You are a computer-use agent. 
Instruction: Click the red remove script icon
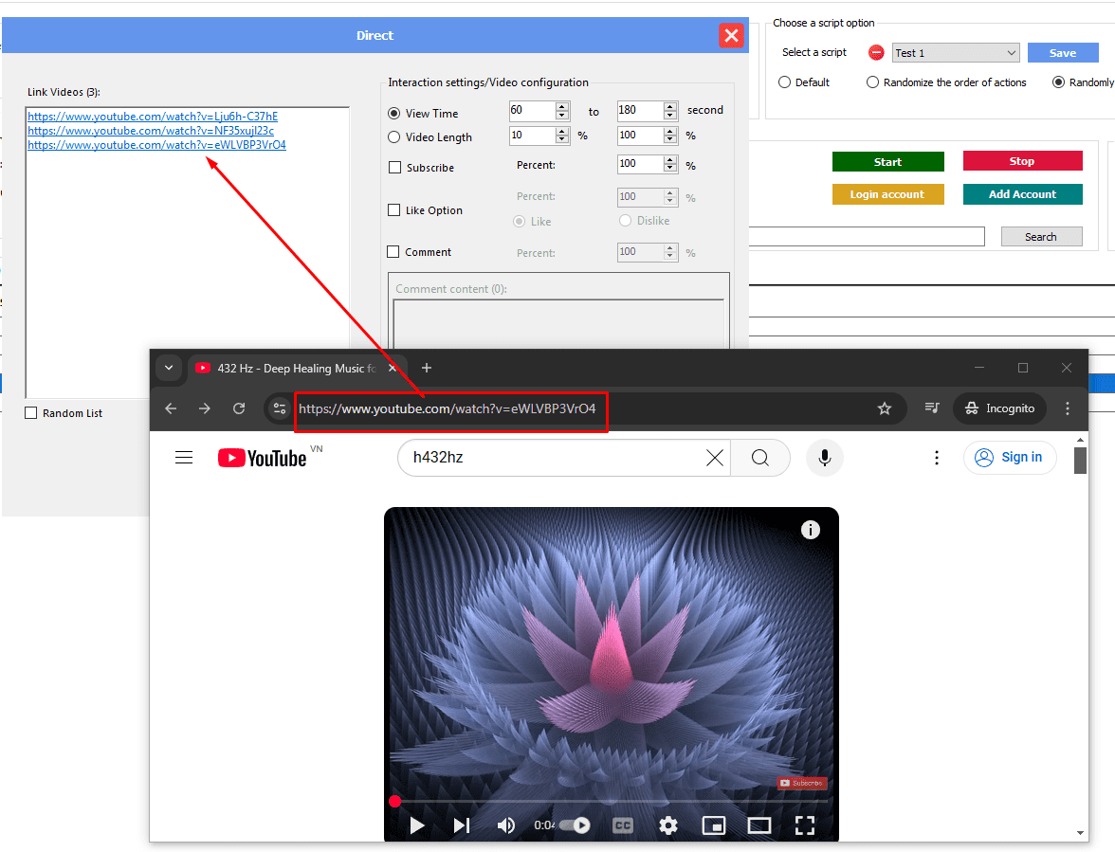click(876, 52)
